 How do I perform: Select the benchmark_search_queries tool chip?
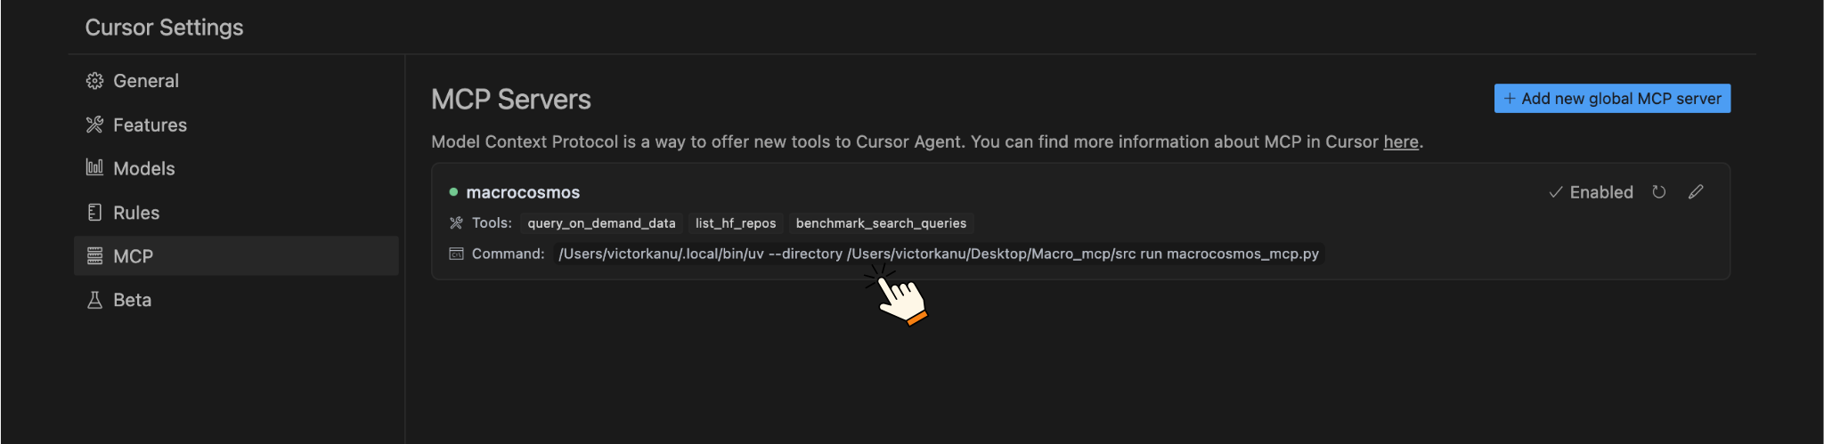coord(881,223)
